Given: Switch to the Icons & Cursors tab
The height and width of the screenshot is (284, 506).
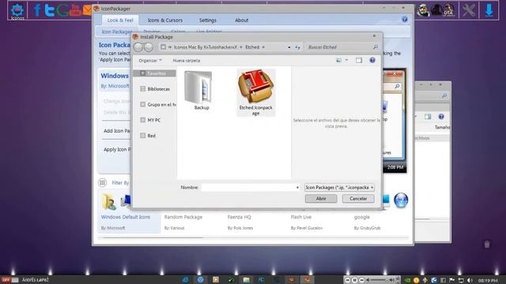Looking at the screenshot, I should 165,21.
